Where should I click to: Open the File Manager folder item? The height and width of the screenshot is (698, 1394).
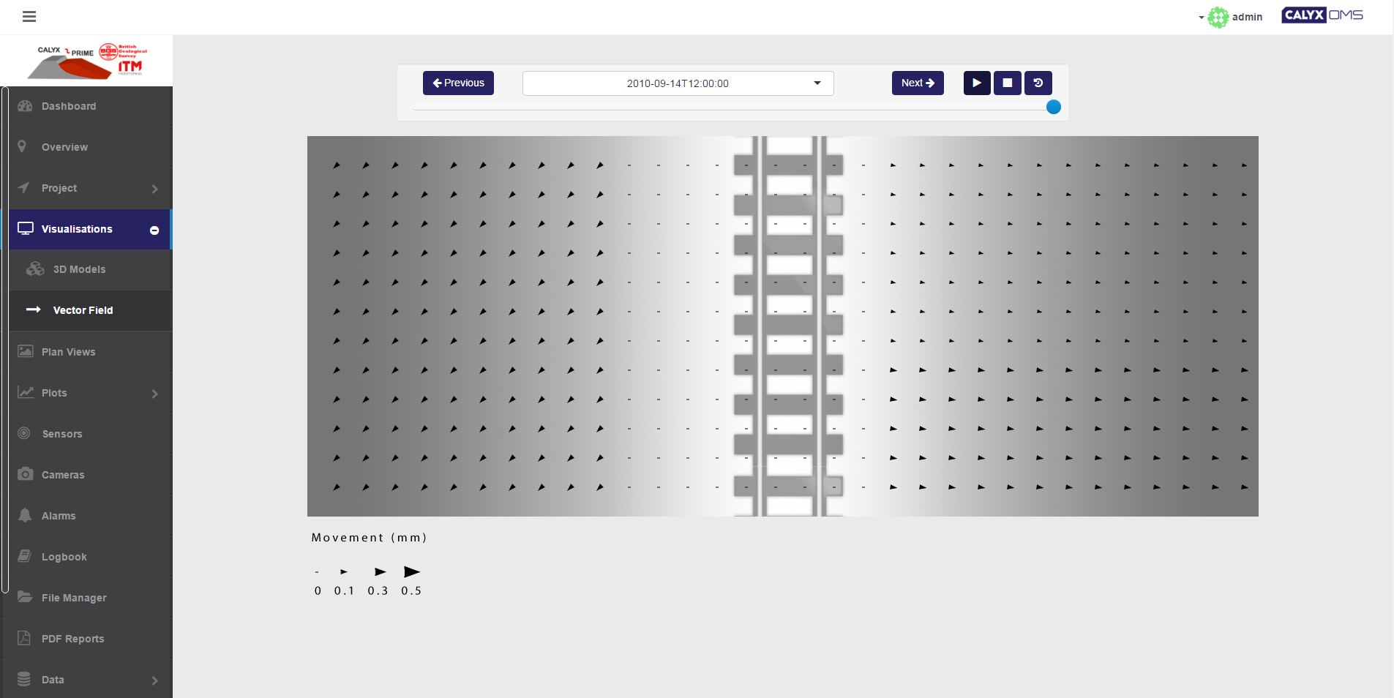(74, 598)
